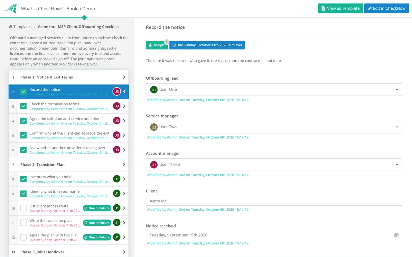Uncheck Identify what is in your name task
The width and height of the screenshot is (412, 257).
pos(23,194)
